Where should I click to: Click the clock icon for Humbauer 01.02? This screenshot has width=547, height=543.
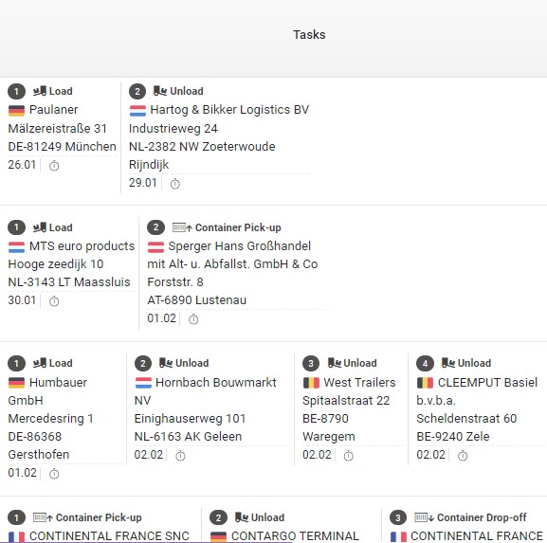tap(54, 473)
